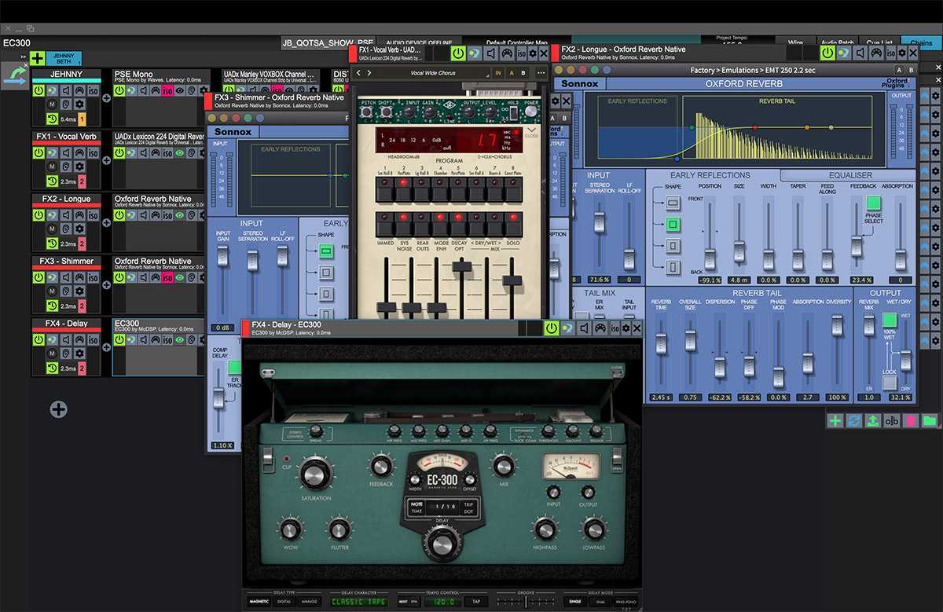943x612 pixels.
Task: Select the second early reflections SHAPE option
Action: click(674, 225)
